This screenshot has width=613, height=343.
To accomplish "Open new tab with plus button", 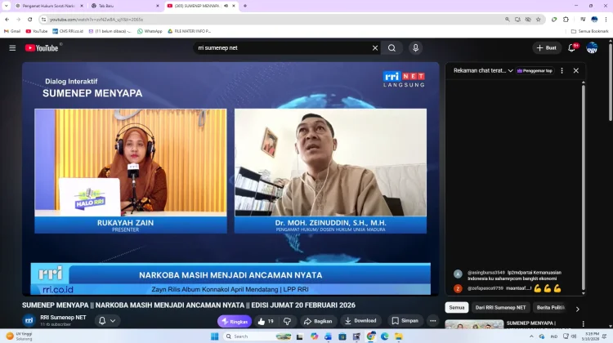I will pos(245,6).
